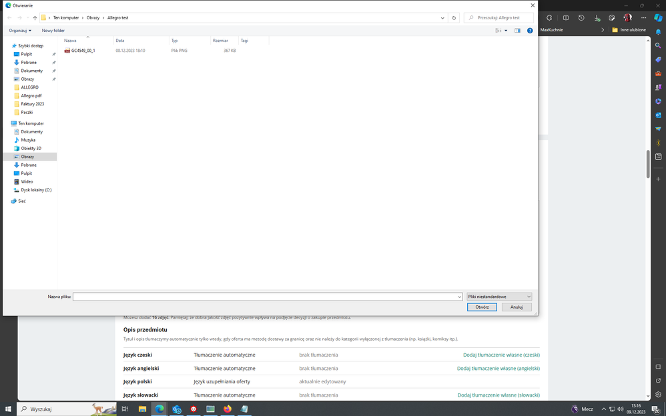Open Edge Downloads icon

[597, 18]
